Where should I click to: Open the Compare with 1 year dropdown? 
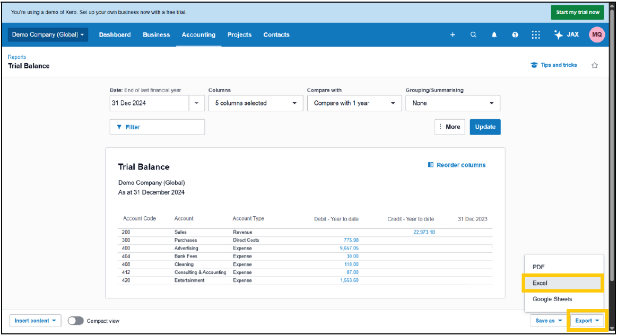coord(354,103)
